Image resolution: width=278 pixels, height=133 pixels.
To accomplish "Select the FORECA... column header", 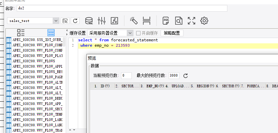I will (x=253, y=86).
